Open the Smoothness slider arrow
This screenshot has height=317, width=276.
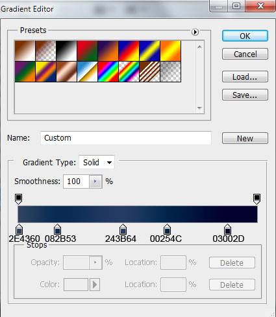point(95,182)
